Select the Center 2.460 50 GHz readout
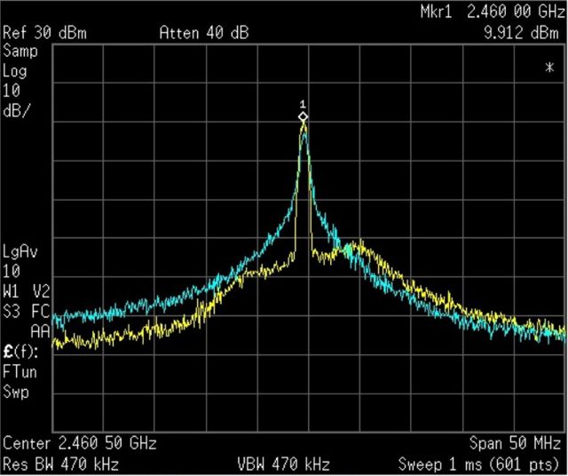The height and width of the screenshot is (476, 568). point(80,443)
